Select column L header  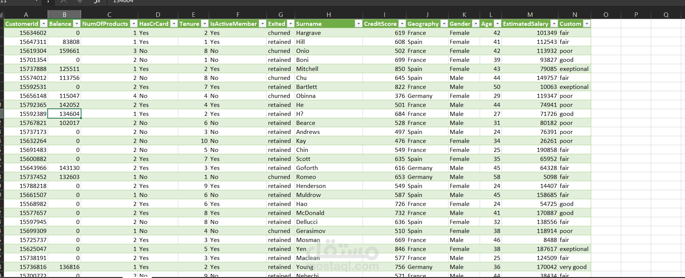[x=491, y=15]
